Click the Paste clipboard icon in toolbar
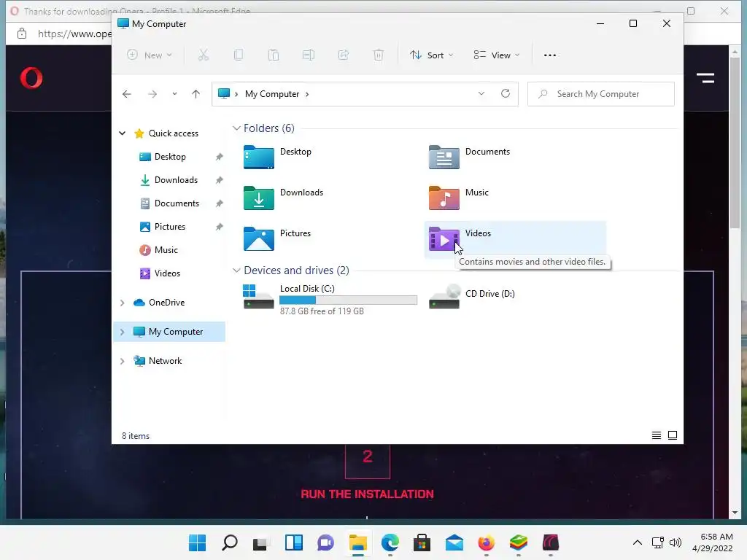This screenshot has height=560, width=747. [x=274, y=55]
